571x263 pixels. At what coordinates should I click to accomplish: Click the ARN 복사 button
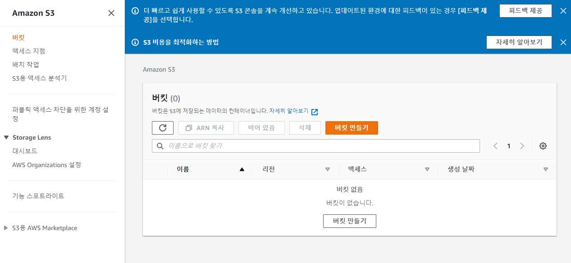[x=206, y=128]
